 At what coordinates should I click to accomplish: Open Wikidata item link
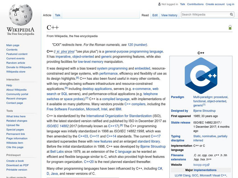(x=15, y=143)
